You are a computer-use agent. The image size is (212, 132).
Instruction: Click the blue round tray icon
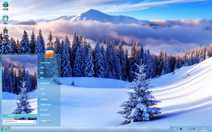pyautogui.click(x=181, y=129)
